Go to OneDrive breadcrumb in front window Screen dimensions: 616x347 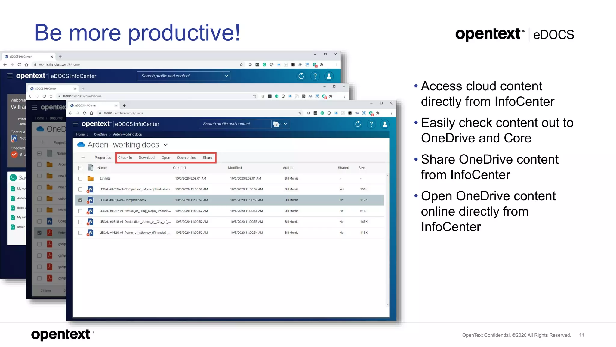[x=100, y=134]
